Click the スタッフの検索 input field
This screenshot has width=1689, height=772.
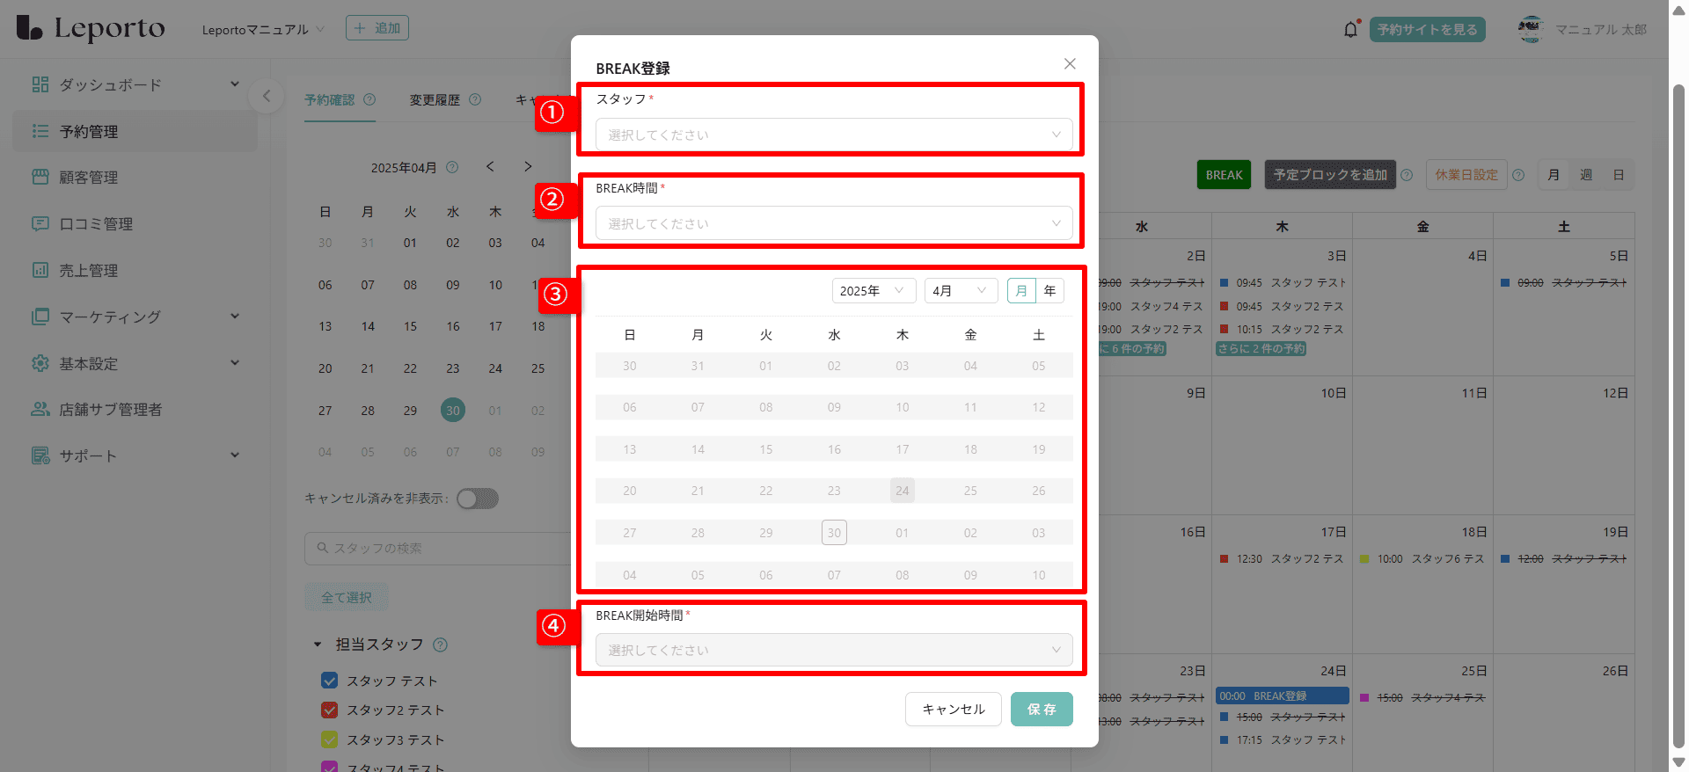coord(440,548)
